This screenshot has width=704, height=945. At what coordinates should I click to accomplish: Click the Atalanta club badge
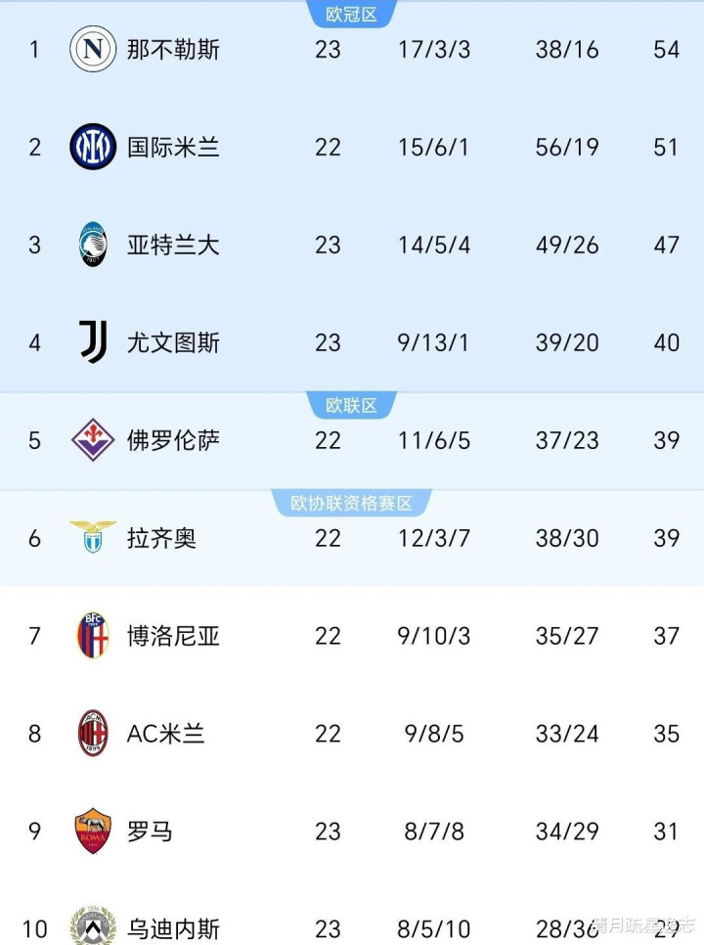coord(93,245)
